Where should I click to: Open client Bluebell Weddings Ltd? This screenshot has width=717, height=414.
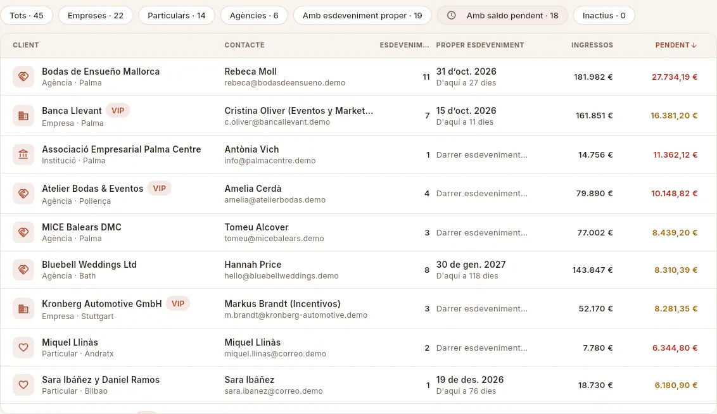click(x=89, y=265)
